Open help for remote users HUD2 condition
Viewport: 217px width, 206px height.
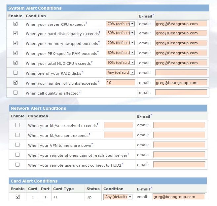(122, 164)
